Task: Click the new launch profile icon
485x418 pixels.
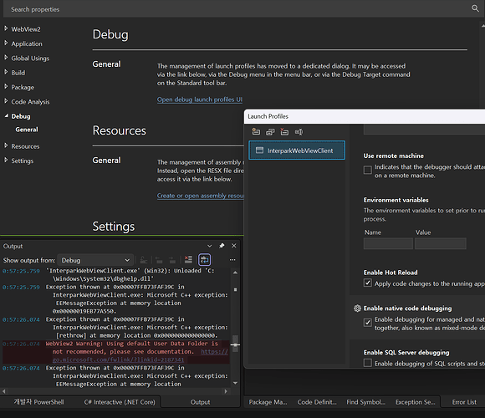Action: pos(256,132)
